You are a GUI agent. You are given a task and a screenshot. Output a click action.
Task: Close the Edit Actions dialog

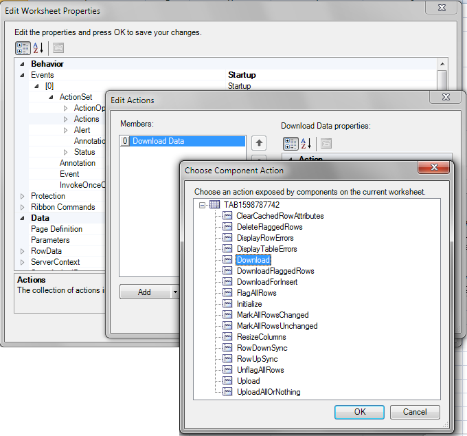coord(446,97)
